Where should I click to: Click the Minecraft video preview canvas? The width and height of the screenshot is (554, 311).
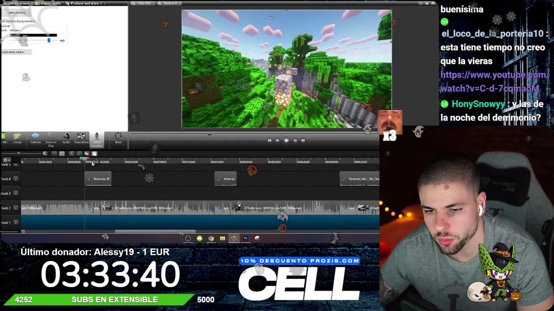point(287,69)
